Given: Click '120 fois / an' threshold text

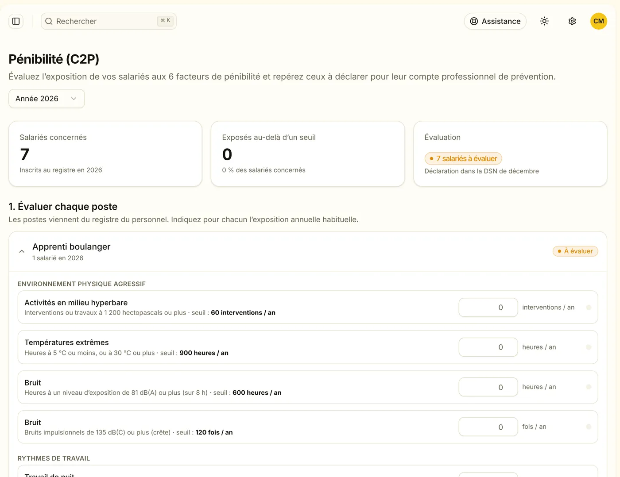Looking at the screenshot, I should 214,433.
